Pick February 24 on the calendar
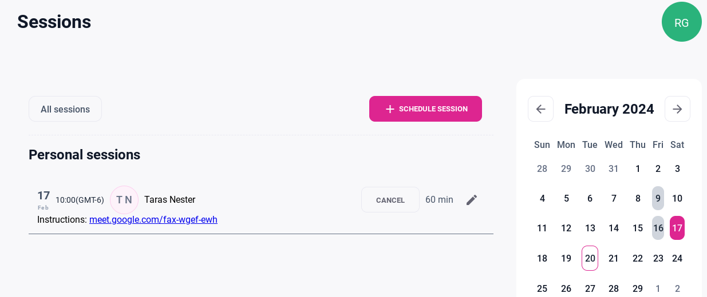The image size is (707, 297). tap(677, 258)
